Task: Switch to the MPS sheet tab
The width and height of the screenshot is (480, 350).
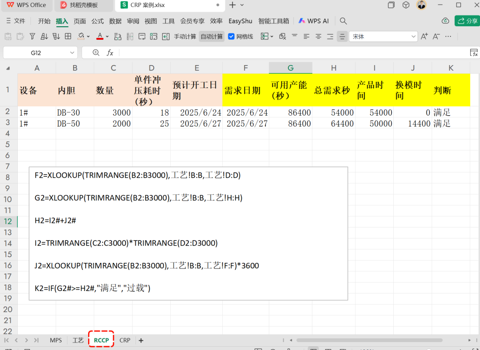Action: click(x=56, y=340)
